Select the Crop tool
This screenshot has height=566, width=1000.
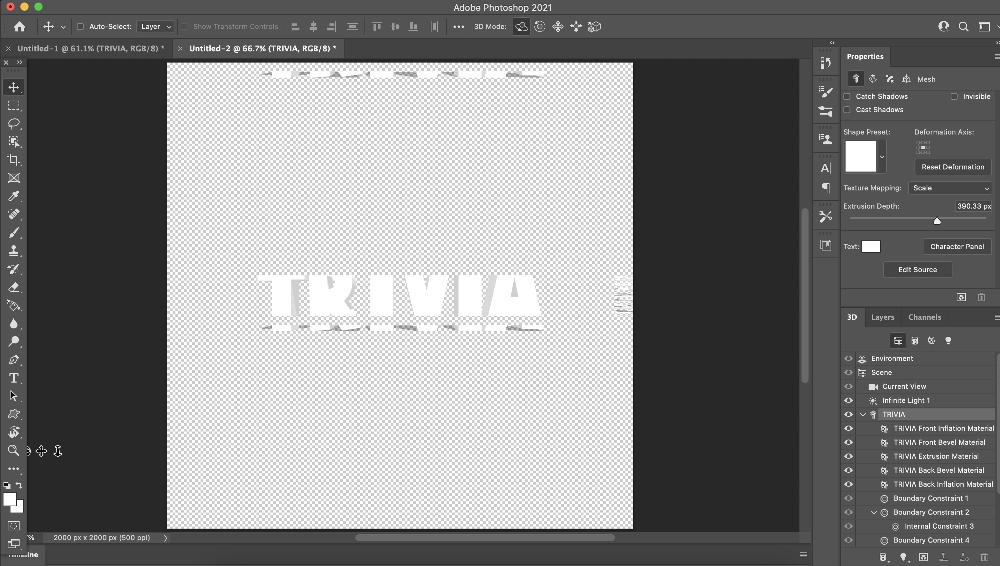coord(14,160)
